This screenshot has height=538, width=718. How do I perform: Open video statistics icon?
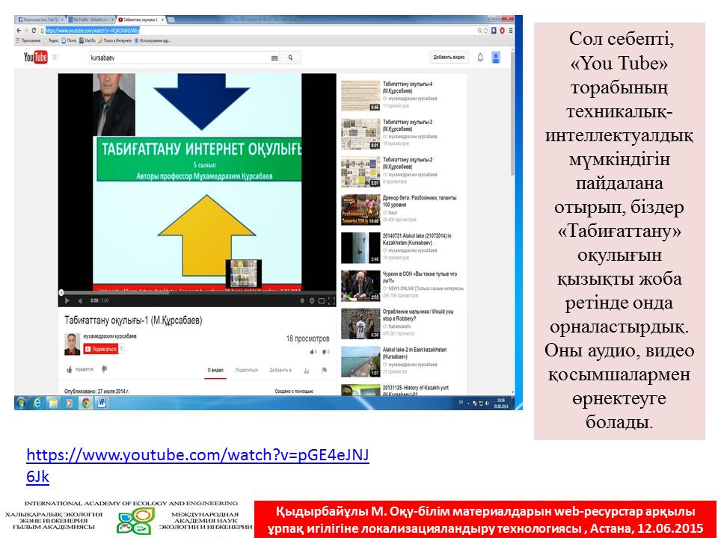[x=307, y=371]
